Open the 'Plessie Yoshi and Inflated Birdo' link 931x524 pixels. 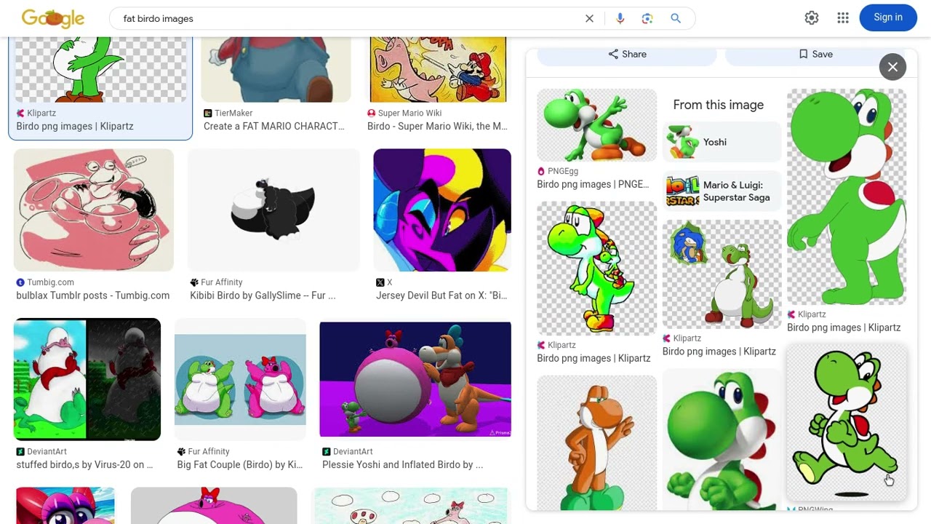coord(402,464)
